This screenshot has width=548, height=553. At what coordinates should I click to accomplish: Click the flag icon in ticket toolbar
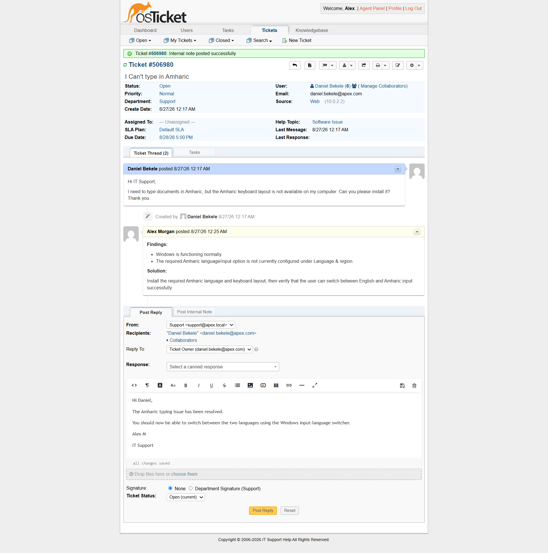[325, 65]
